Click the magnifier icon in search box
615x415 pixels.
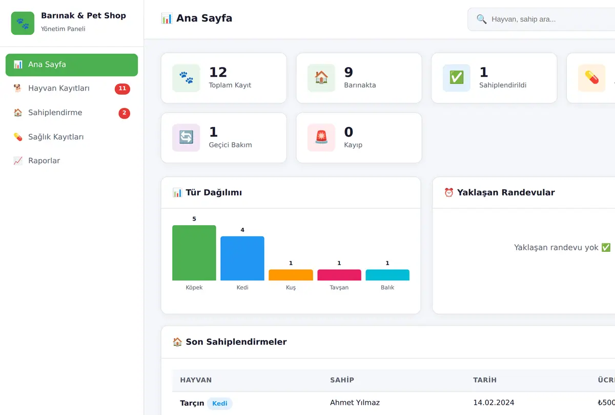coord(482,19)
